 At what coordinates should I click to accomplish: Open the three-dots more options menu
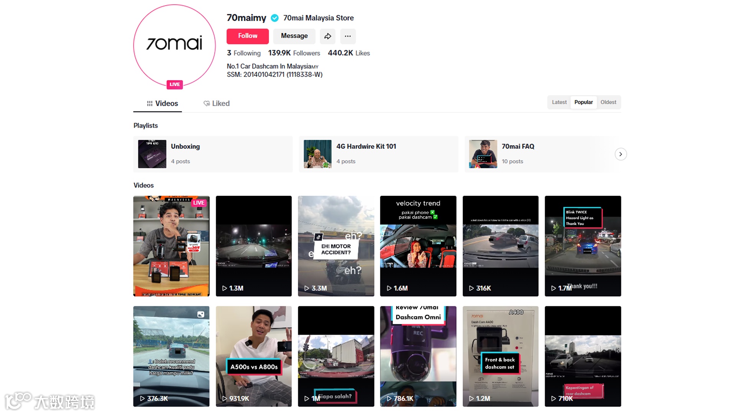click(348, 36)
